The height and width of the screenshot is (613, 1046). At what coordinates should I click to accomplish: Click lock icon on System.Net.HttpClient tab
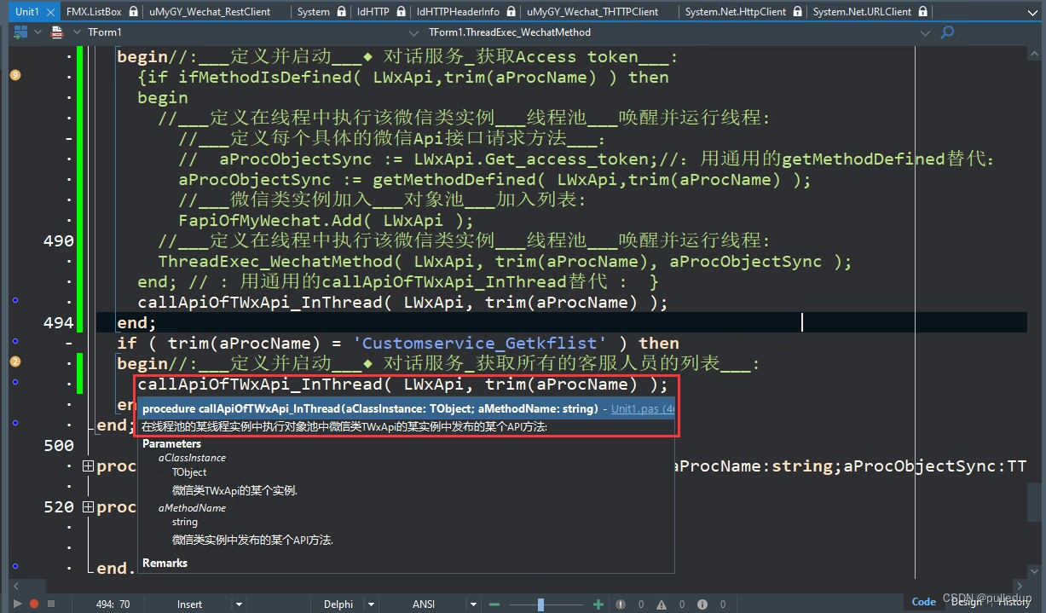coord(796,12)
